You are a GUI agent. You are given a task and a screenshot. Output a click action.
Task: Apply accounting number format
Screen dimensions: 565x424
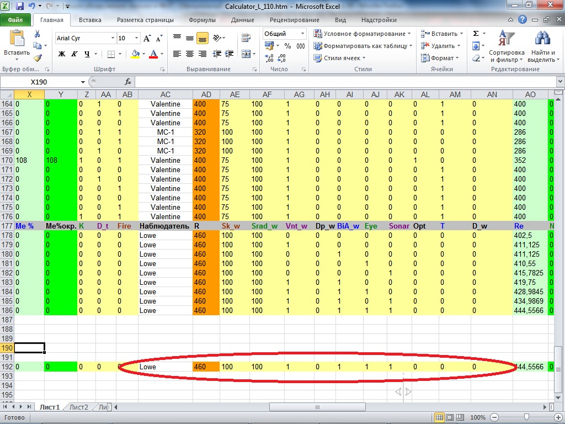click(x=269, y=46)
